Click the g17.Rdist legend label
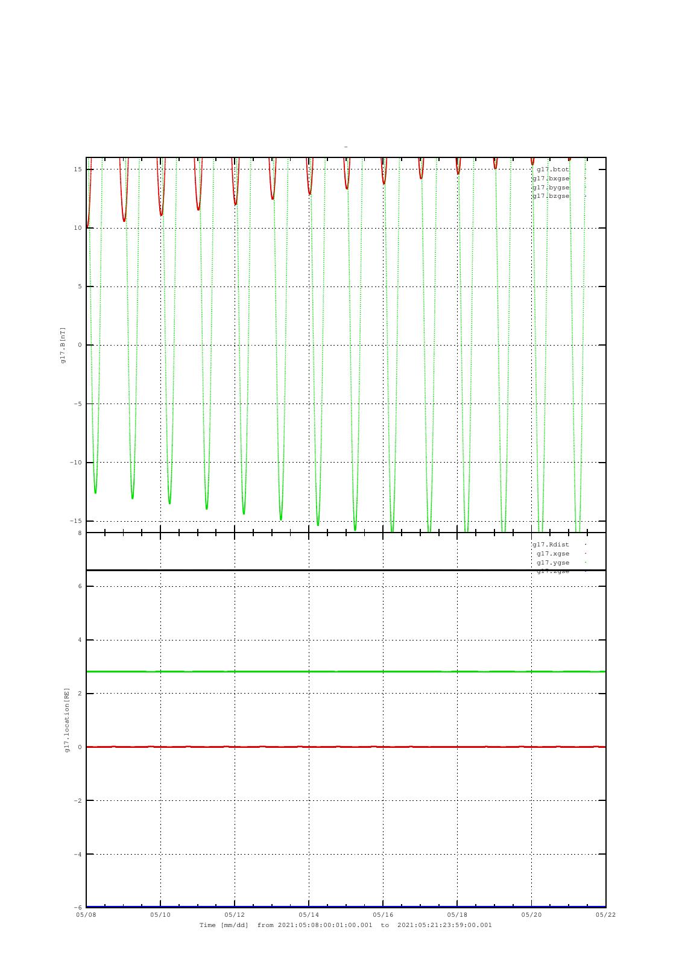The image size is (682, 965). [x=551, y=545]
